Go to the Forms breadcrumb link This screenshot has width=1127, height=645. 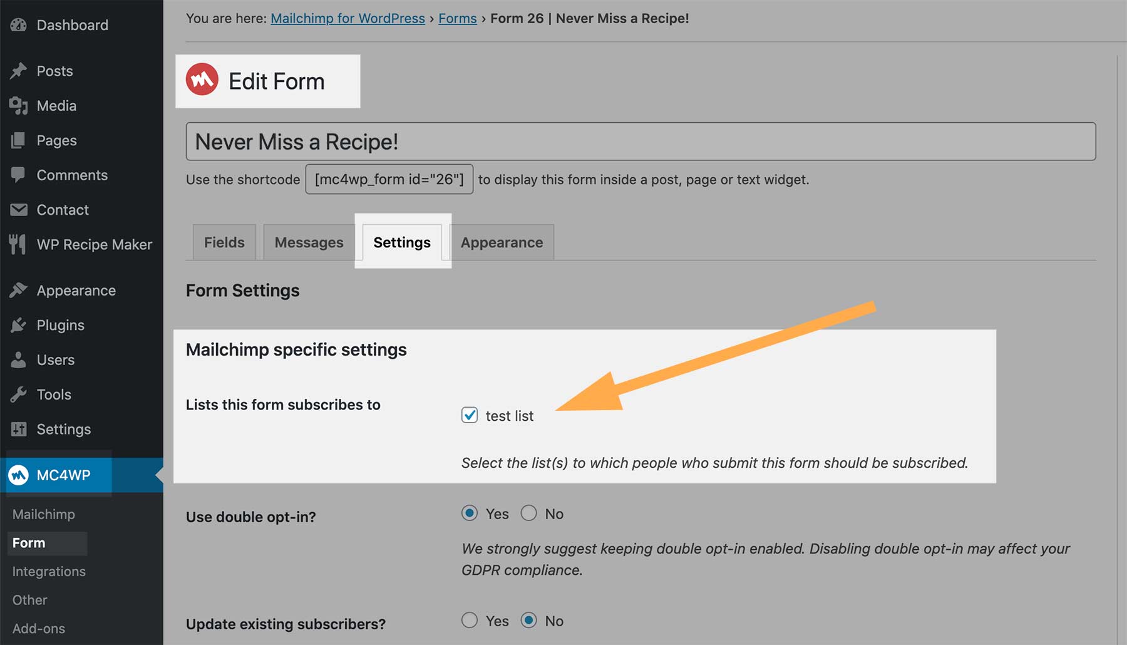(457, 18)
